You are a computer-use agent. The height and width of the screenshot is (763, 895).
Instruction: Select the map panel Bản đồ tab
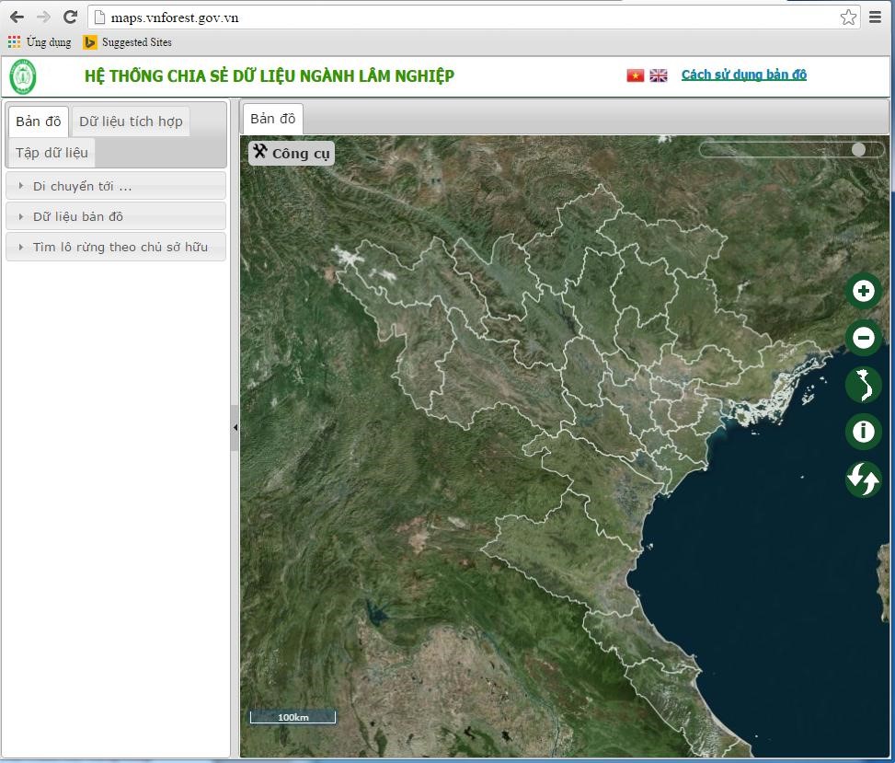(273, 119)
